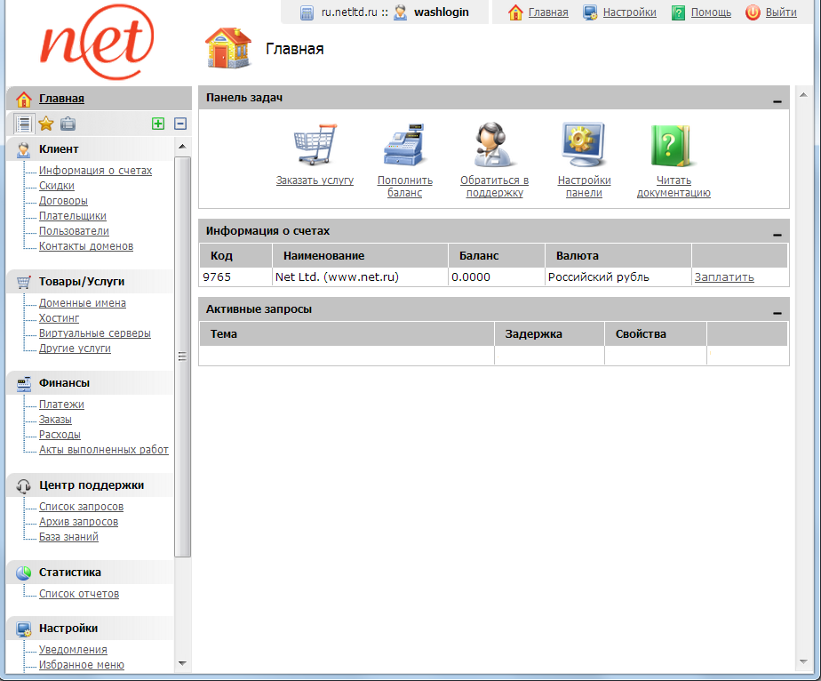Click the cash register 'Пополнить баланс' icon

point(404,145)
